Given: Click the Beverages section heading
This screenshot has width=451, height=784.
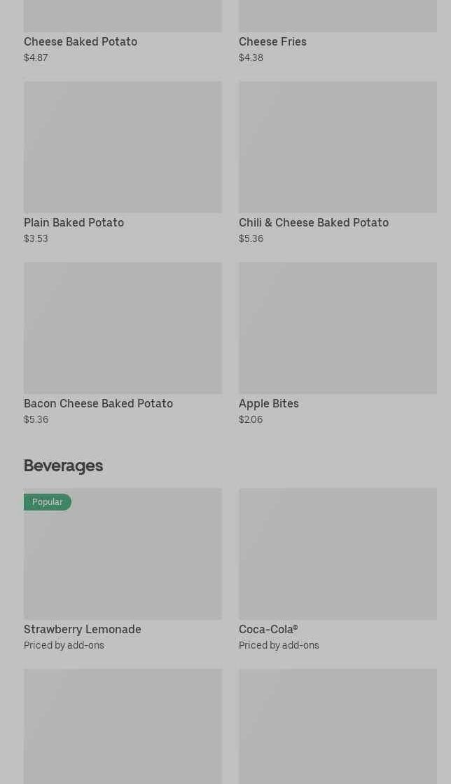Looking at the screenshot, I should 63,466.
